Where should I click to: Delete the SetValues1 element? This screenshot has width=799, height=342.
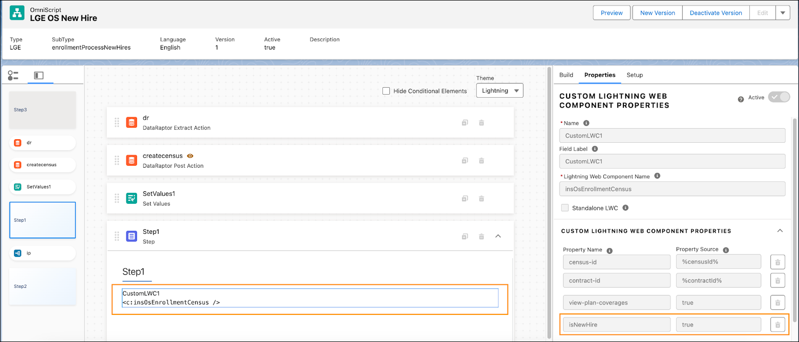(481, 199)
